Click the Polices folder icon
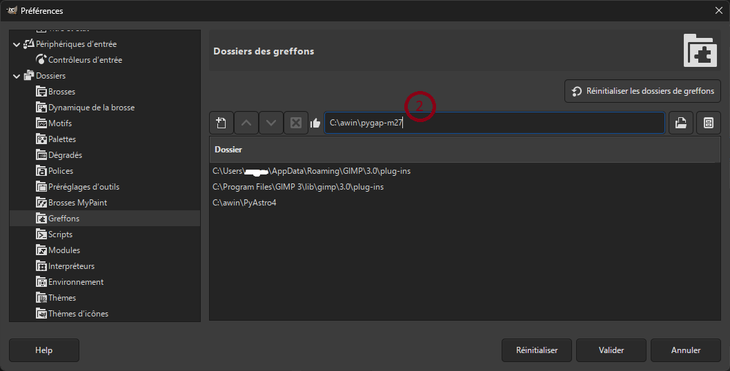 point(41,171)
